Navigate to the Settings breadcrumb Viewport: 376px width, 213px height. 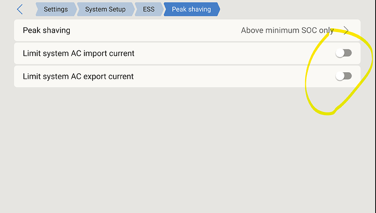tap(56, 9)
